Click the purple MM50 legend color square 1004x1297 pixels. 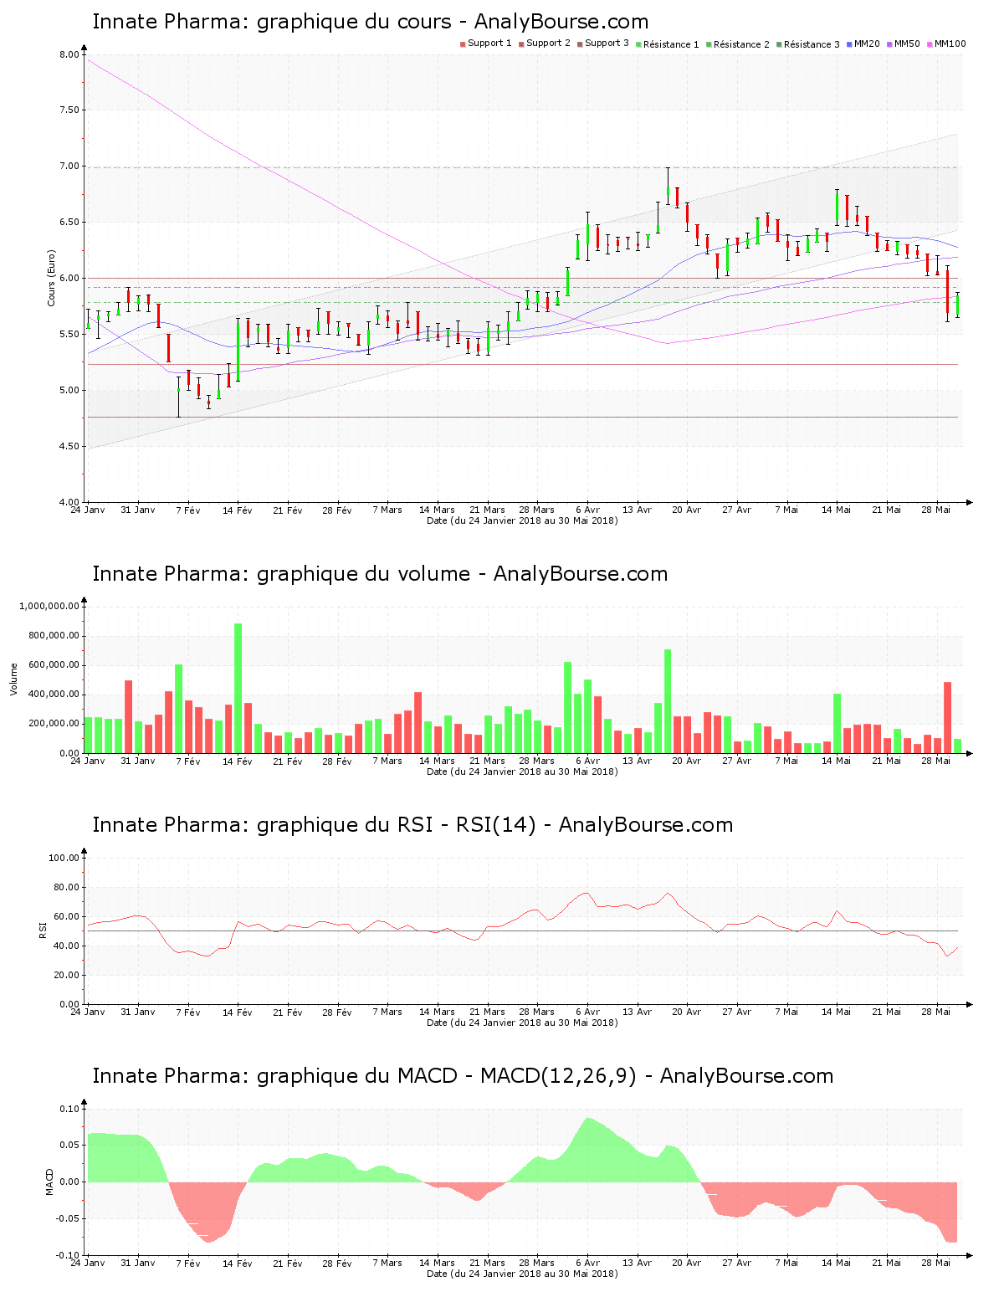tap(889, 44)
